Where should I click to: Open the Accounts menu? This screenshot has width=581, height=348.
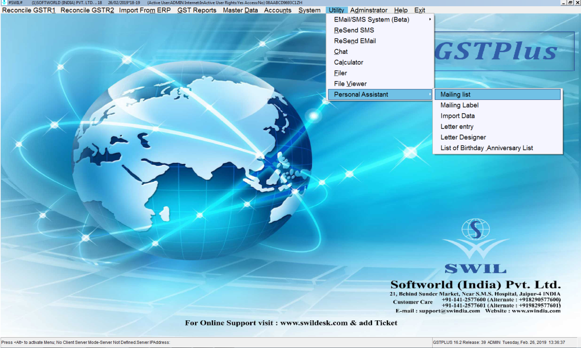click(x=278, y=10)
